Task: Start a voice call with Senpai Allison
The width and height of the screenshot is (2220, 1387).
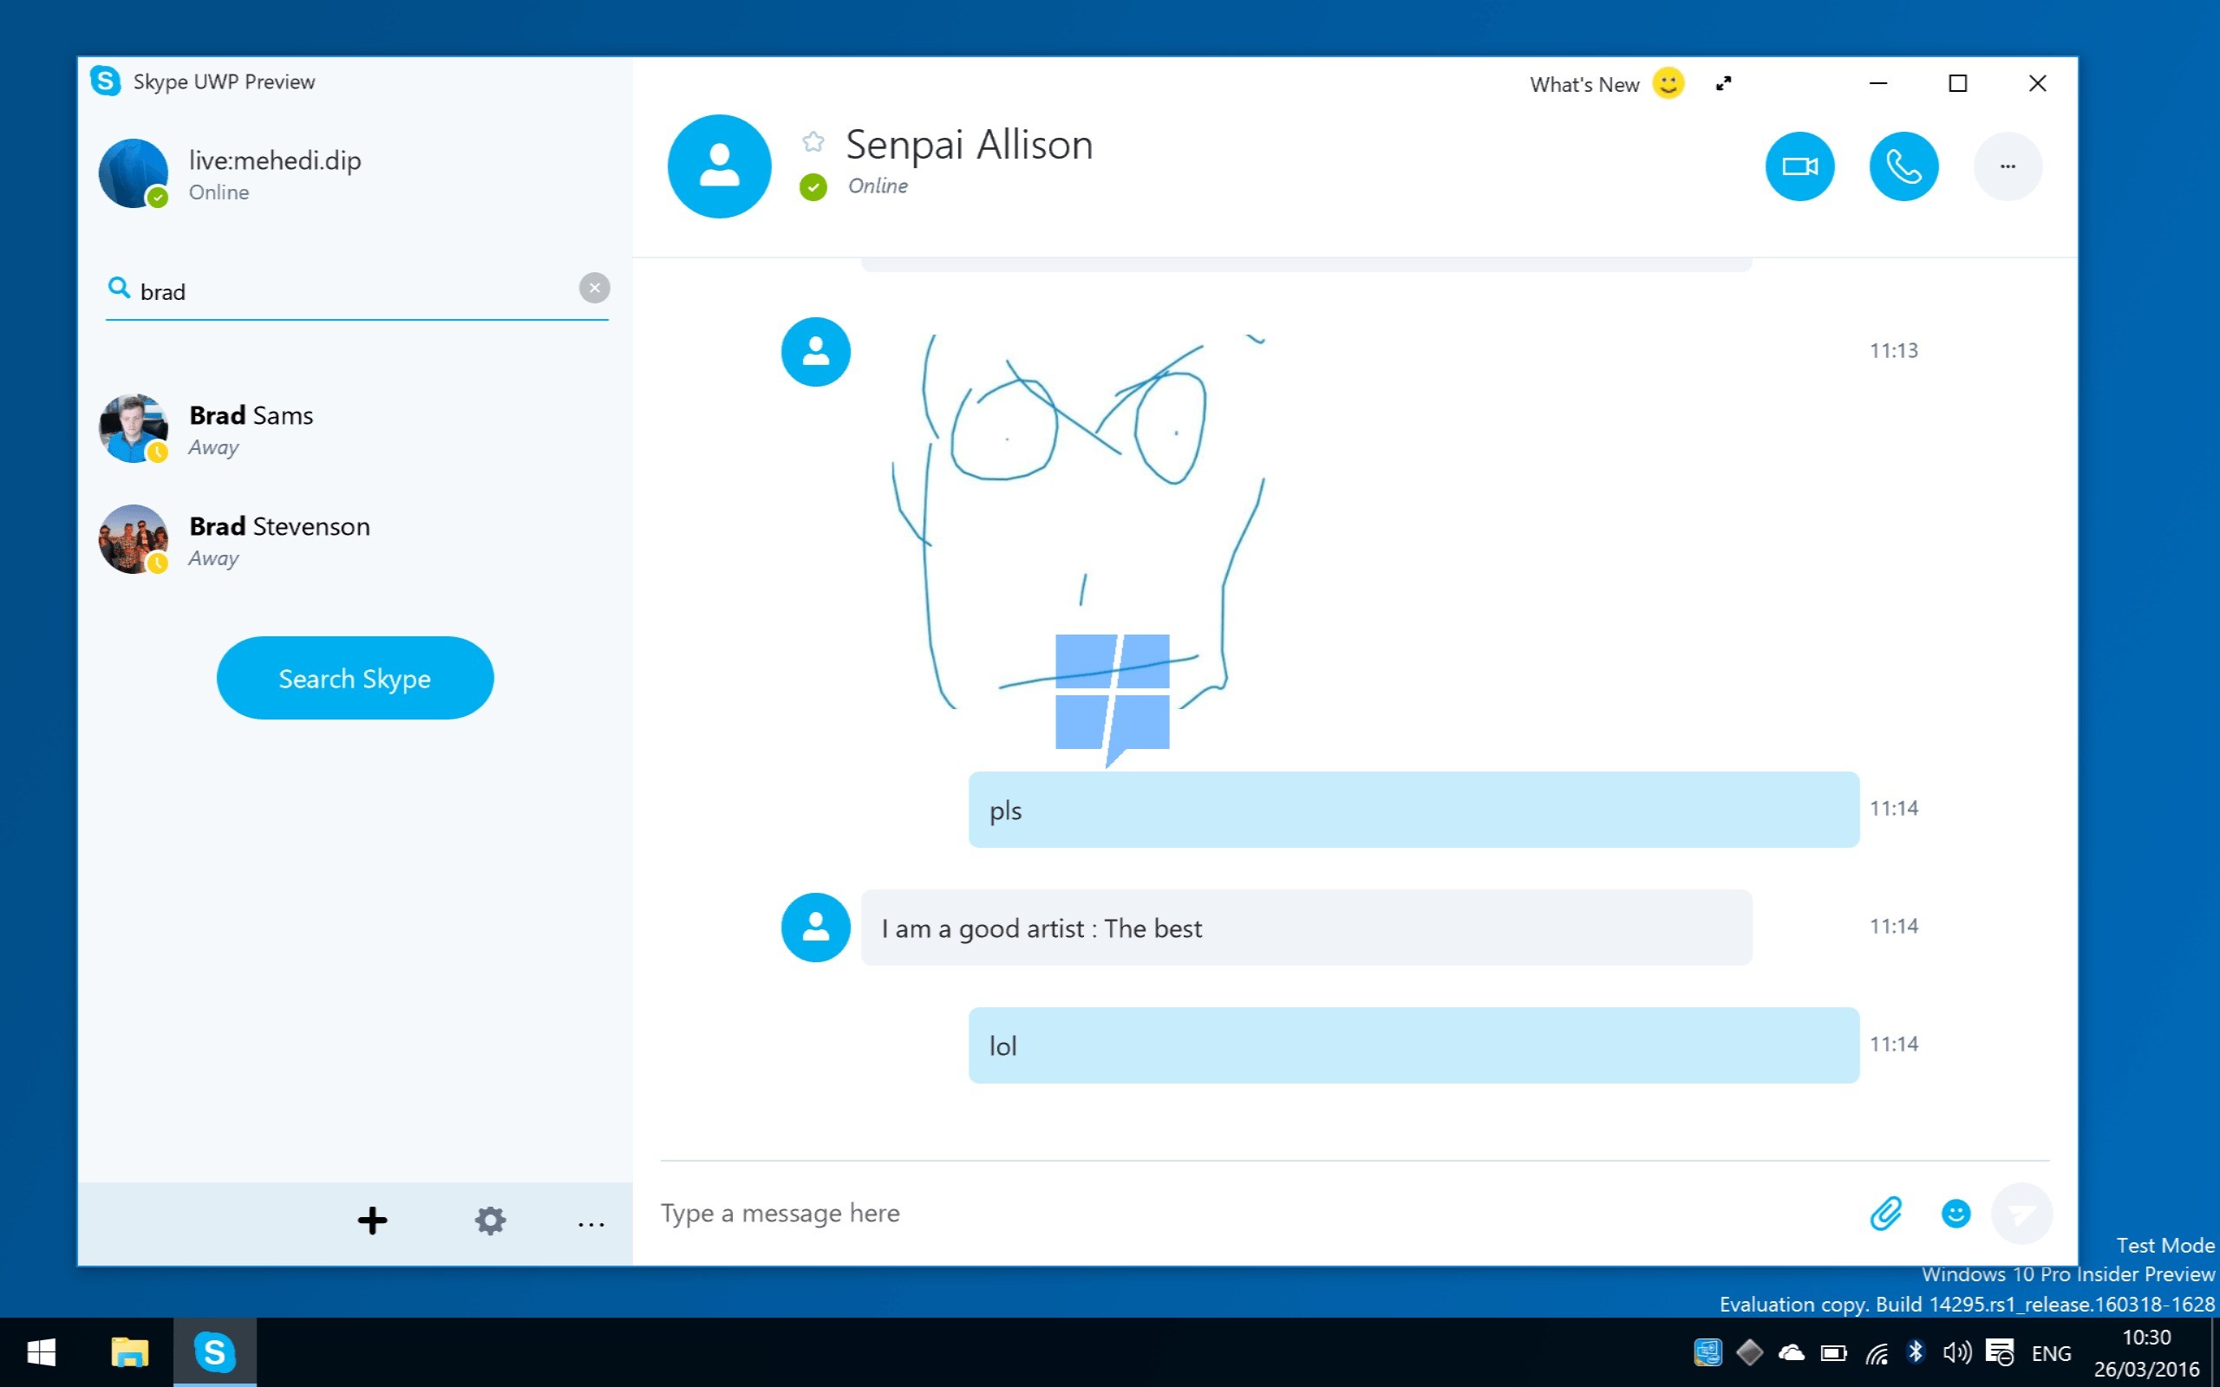Action: click(x=1903, y=166)
